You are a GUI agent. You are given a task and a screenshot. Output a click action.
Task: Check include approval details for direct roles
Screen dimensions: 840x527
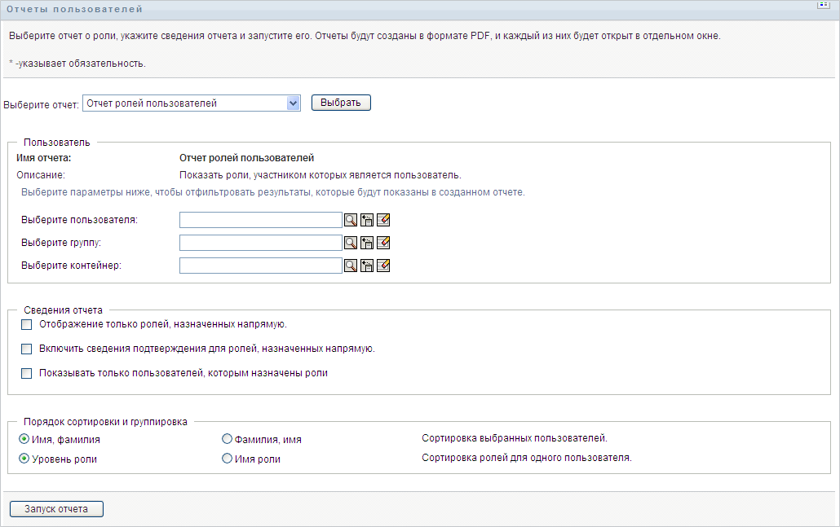point(27,349)
